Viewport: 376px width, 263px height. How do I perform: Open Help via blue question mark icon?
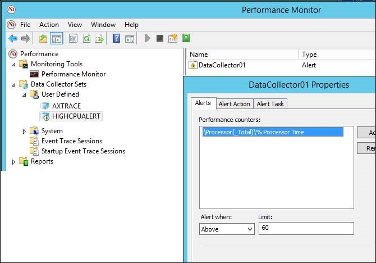click(116, 38)
